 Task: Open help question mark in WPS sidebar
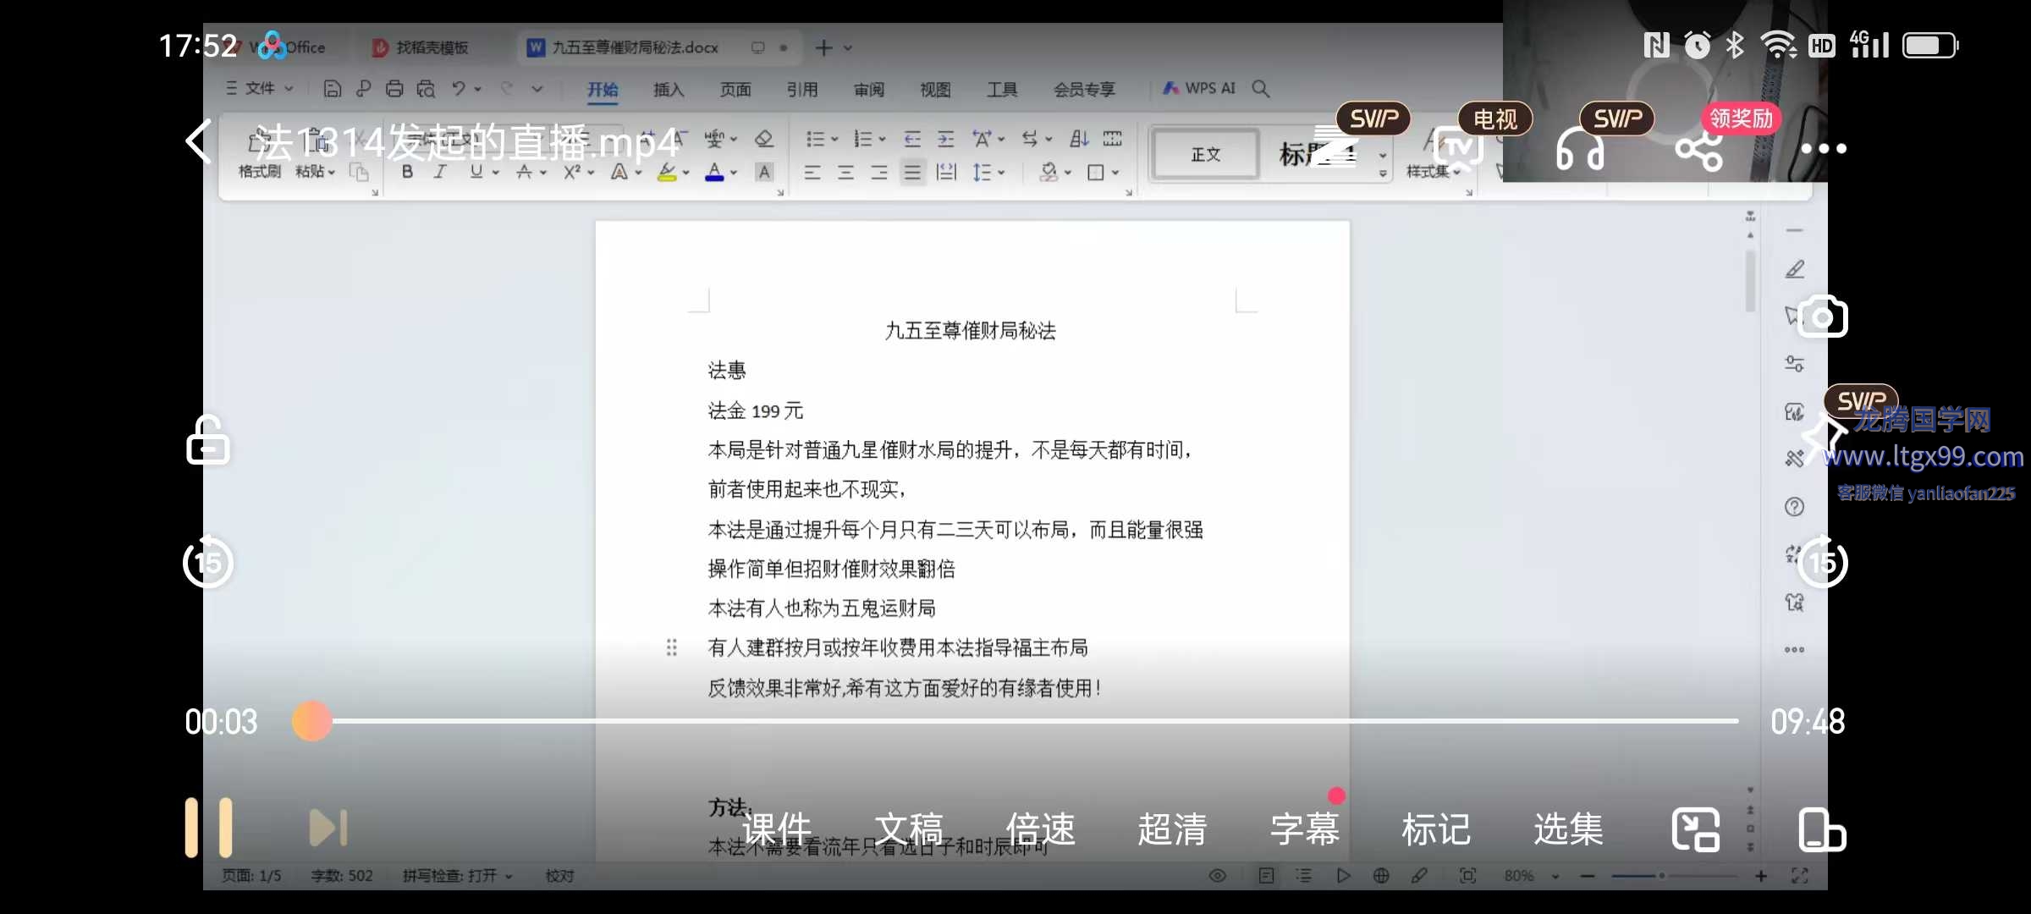click(1795, 507)
